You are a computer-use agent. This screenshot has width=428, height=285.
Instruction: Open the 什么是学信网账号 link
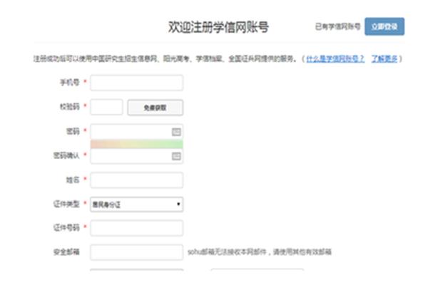point(335,58)
